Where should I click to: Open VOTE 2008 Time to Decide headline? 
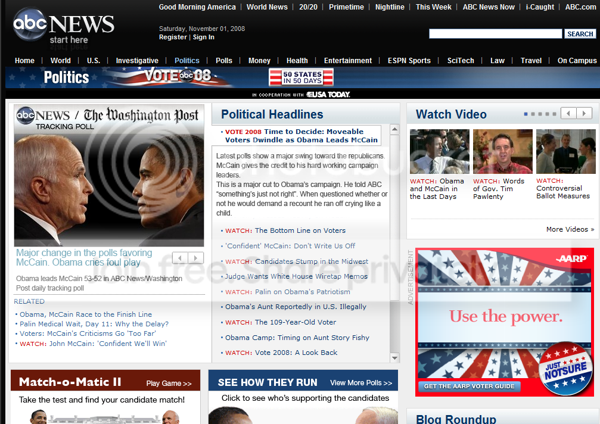coord(301,136)
